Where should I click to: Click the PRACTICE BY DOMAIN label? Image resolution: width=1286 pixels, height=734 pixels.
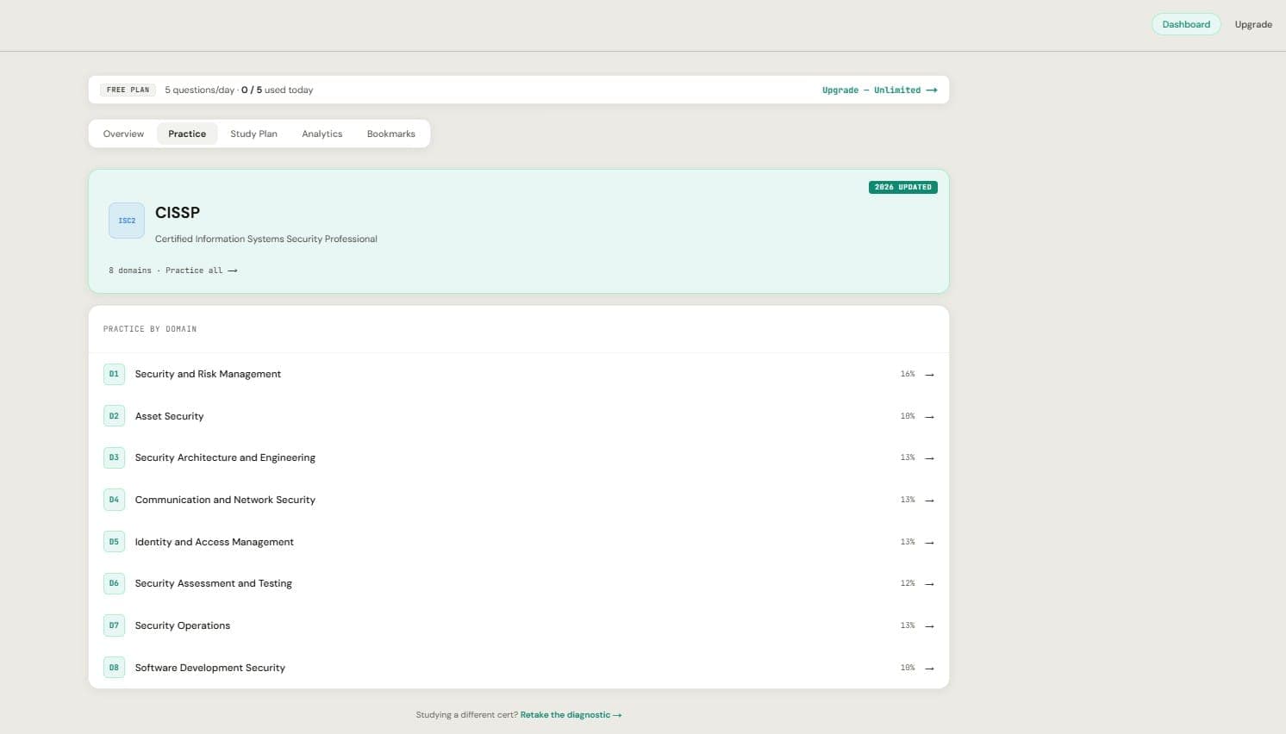[150, 329]
